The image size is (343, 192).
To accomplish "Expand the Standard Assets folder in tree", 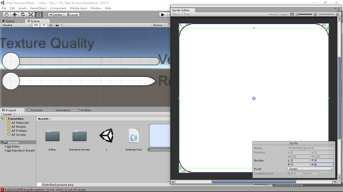I will 6,150.
